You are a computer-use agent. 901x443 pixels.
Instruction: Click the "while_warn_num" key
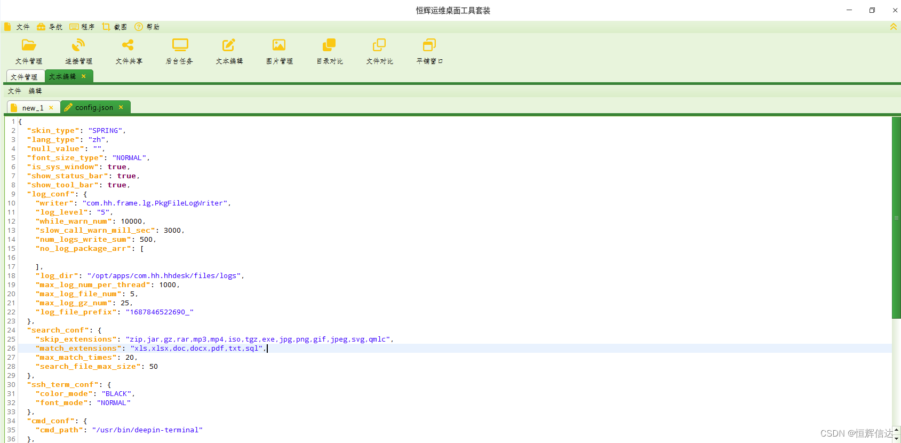pos(74,222)
